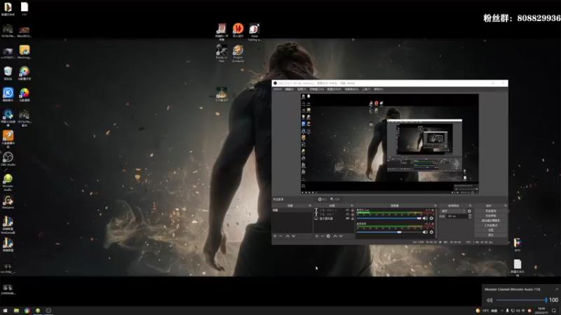Click the Mic/Aux volume slider
Screen dimensions: 561x315
pyautogui.click(x=389, y=218)
